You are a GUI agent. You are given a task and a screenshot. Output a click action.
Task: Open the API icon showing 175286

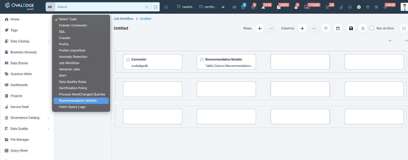(307, 7)
